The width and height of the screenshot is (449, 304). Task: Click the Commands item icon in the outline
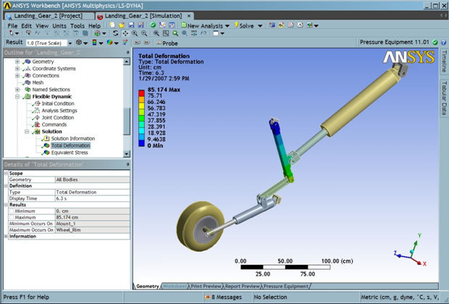36,124
